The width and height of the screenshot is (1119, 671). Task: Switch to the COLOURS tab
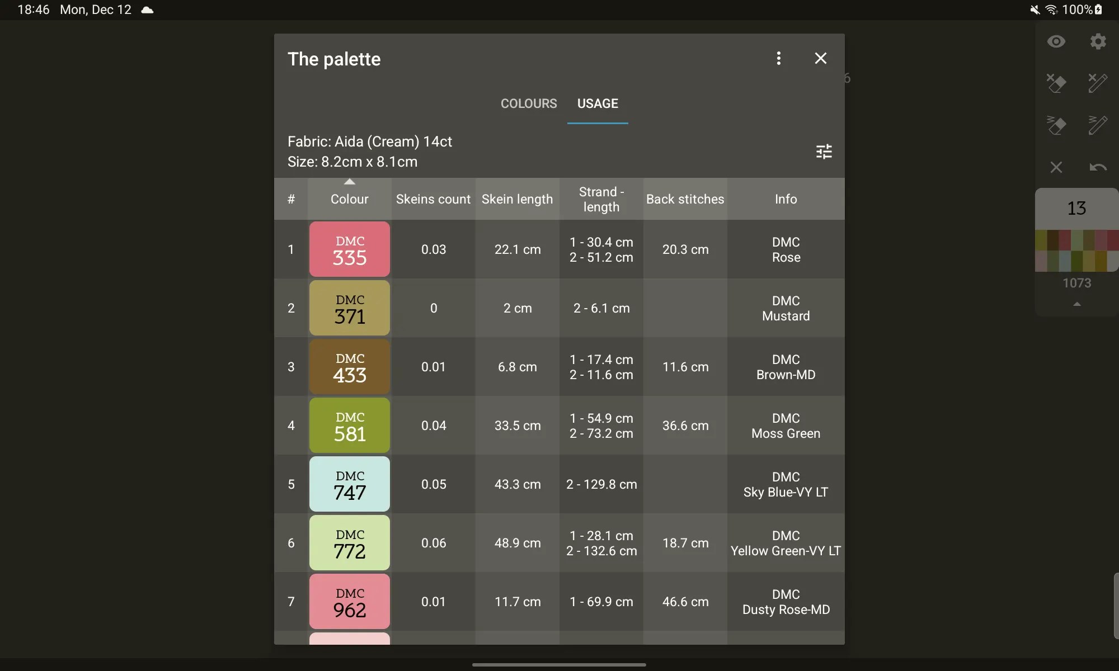click(x=529, y=103)
